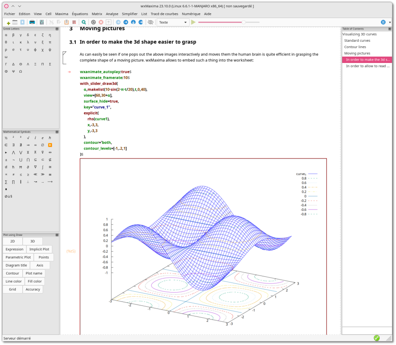396x345 pixels.
Task: Open the Maxima menu
Action: (x=62, y=14)
